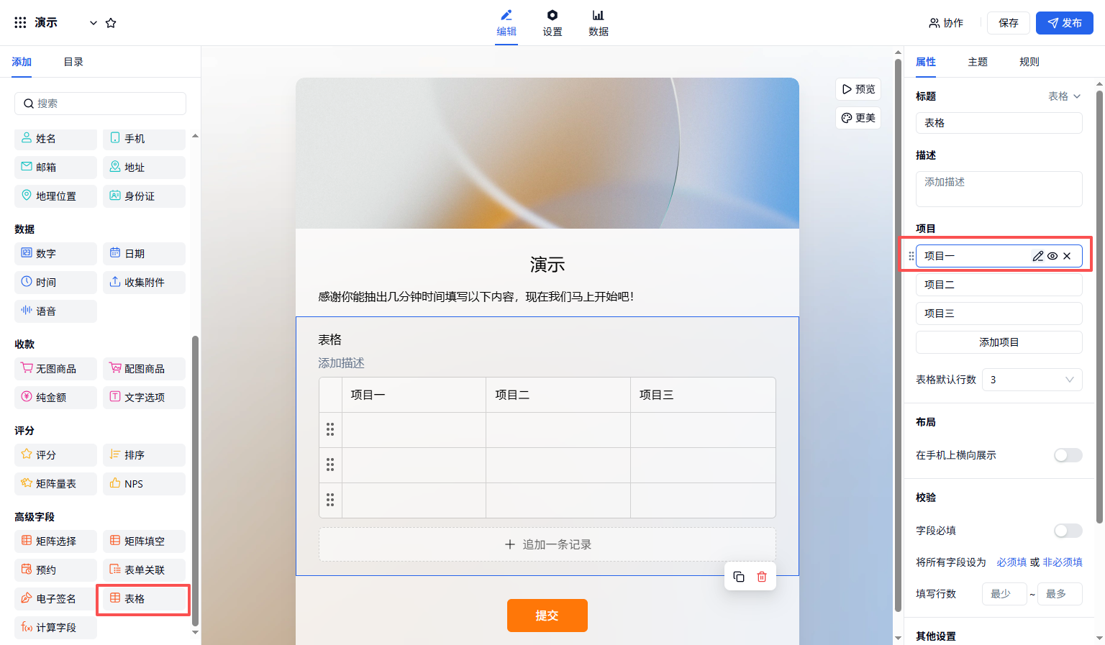Turn on 字段必填 toggle
Viewport: 1105px width, 645px height.
1068,531
